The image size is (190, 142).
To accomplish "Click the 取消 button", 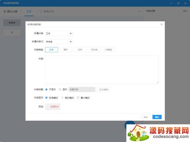I will (146, 117).
